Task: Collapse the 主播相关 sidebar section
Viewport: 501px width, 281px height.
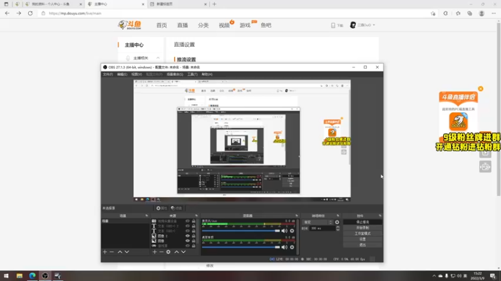Action: tap(158, 58)
